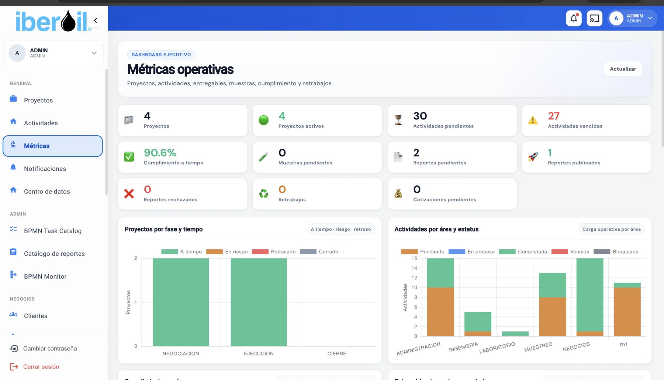Click the Carga operativa por área chip

[x=611, y=229]
